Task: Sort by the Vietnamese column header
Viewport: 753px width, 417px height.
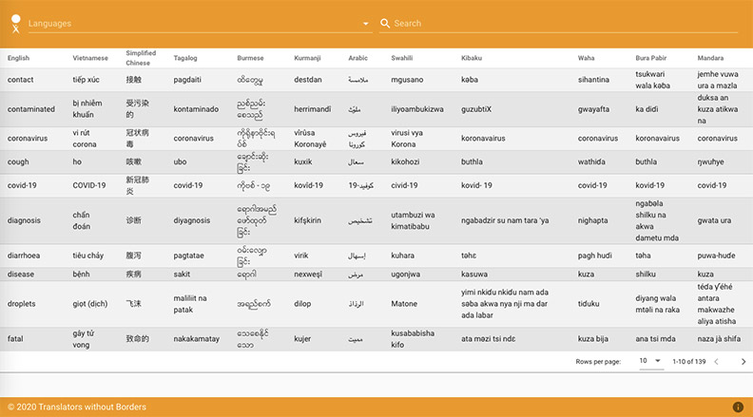Action: click(90, 58)
